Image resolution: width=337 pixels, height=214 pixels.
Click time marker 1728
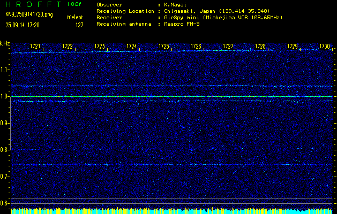pyautogui.click(x=260, y=46)
